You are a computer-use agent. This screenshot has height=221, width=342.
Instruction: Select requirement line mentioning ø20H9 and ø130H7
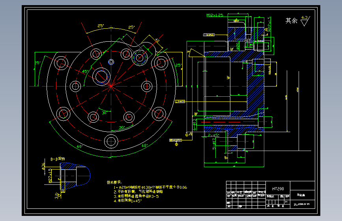click(150, 187)
